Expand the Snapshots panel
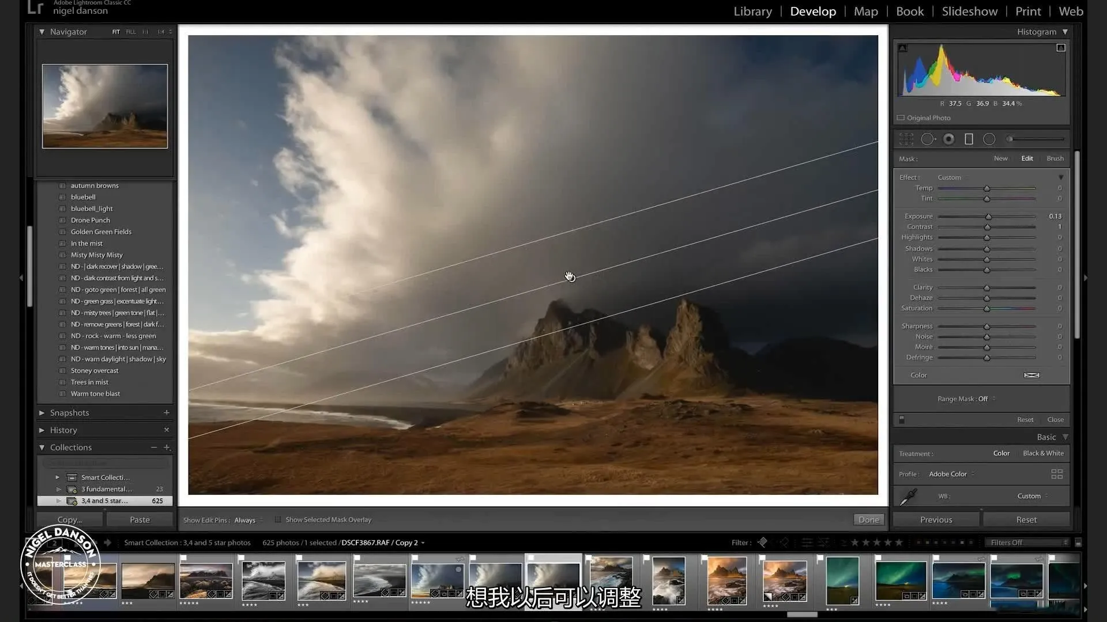The height and width of the screenshot is (622, 1107). pyautogui.click(x=42, y=413)
